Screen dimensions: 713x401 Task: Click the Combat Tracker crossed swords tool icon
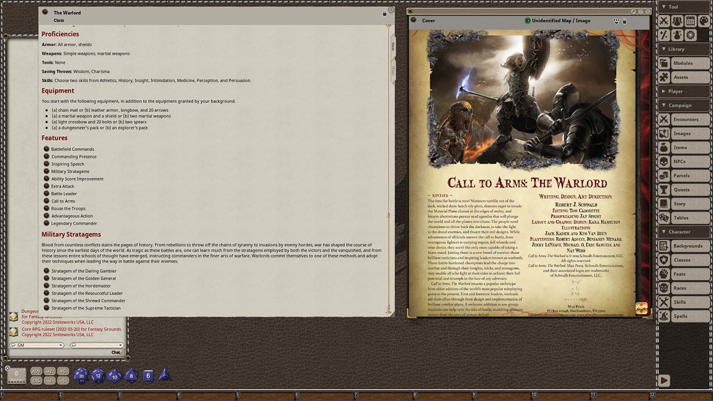click(663, 21)
